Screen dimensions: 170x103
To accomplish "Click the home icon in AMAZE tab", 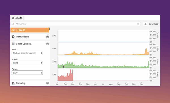I will pyautogui.click(x=13, y=18).
